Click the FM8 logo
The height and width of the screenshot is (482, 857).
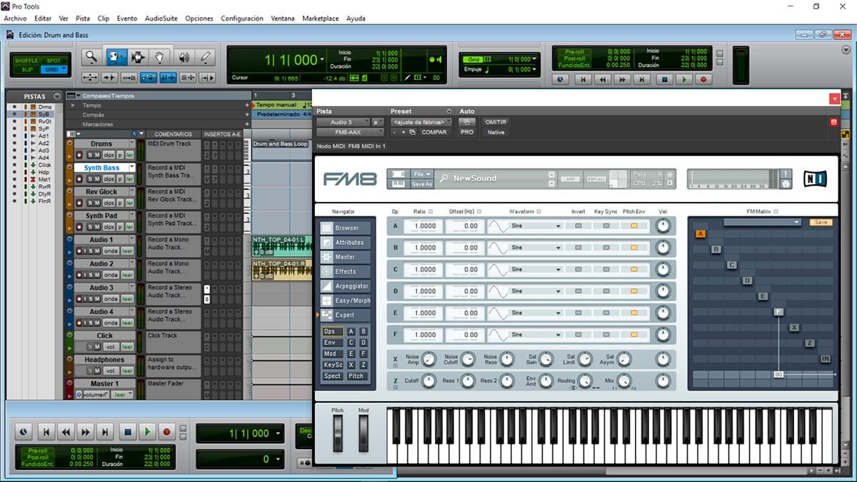point(350,179)
